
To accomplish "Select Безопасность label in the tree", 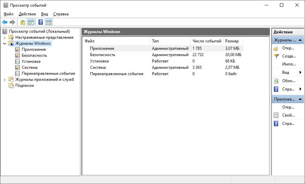I will pyautogui.click(x=34, y=55).
